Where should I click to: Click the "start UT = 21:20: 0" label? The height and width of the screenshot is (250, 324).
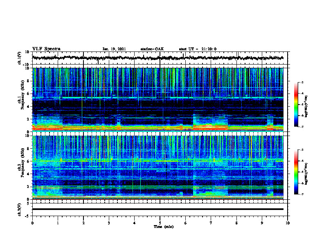tap(198, 49)
